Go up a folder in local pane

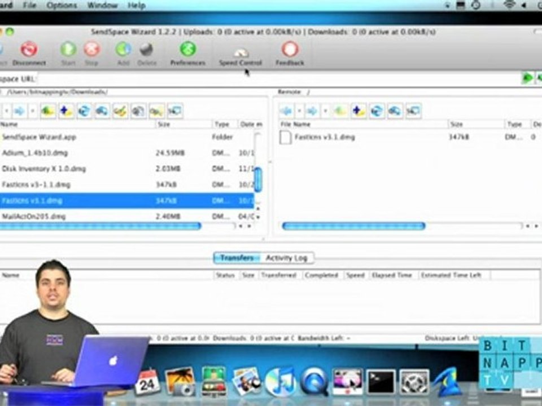coord(48,111)
